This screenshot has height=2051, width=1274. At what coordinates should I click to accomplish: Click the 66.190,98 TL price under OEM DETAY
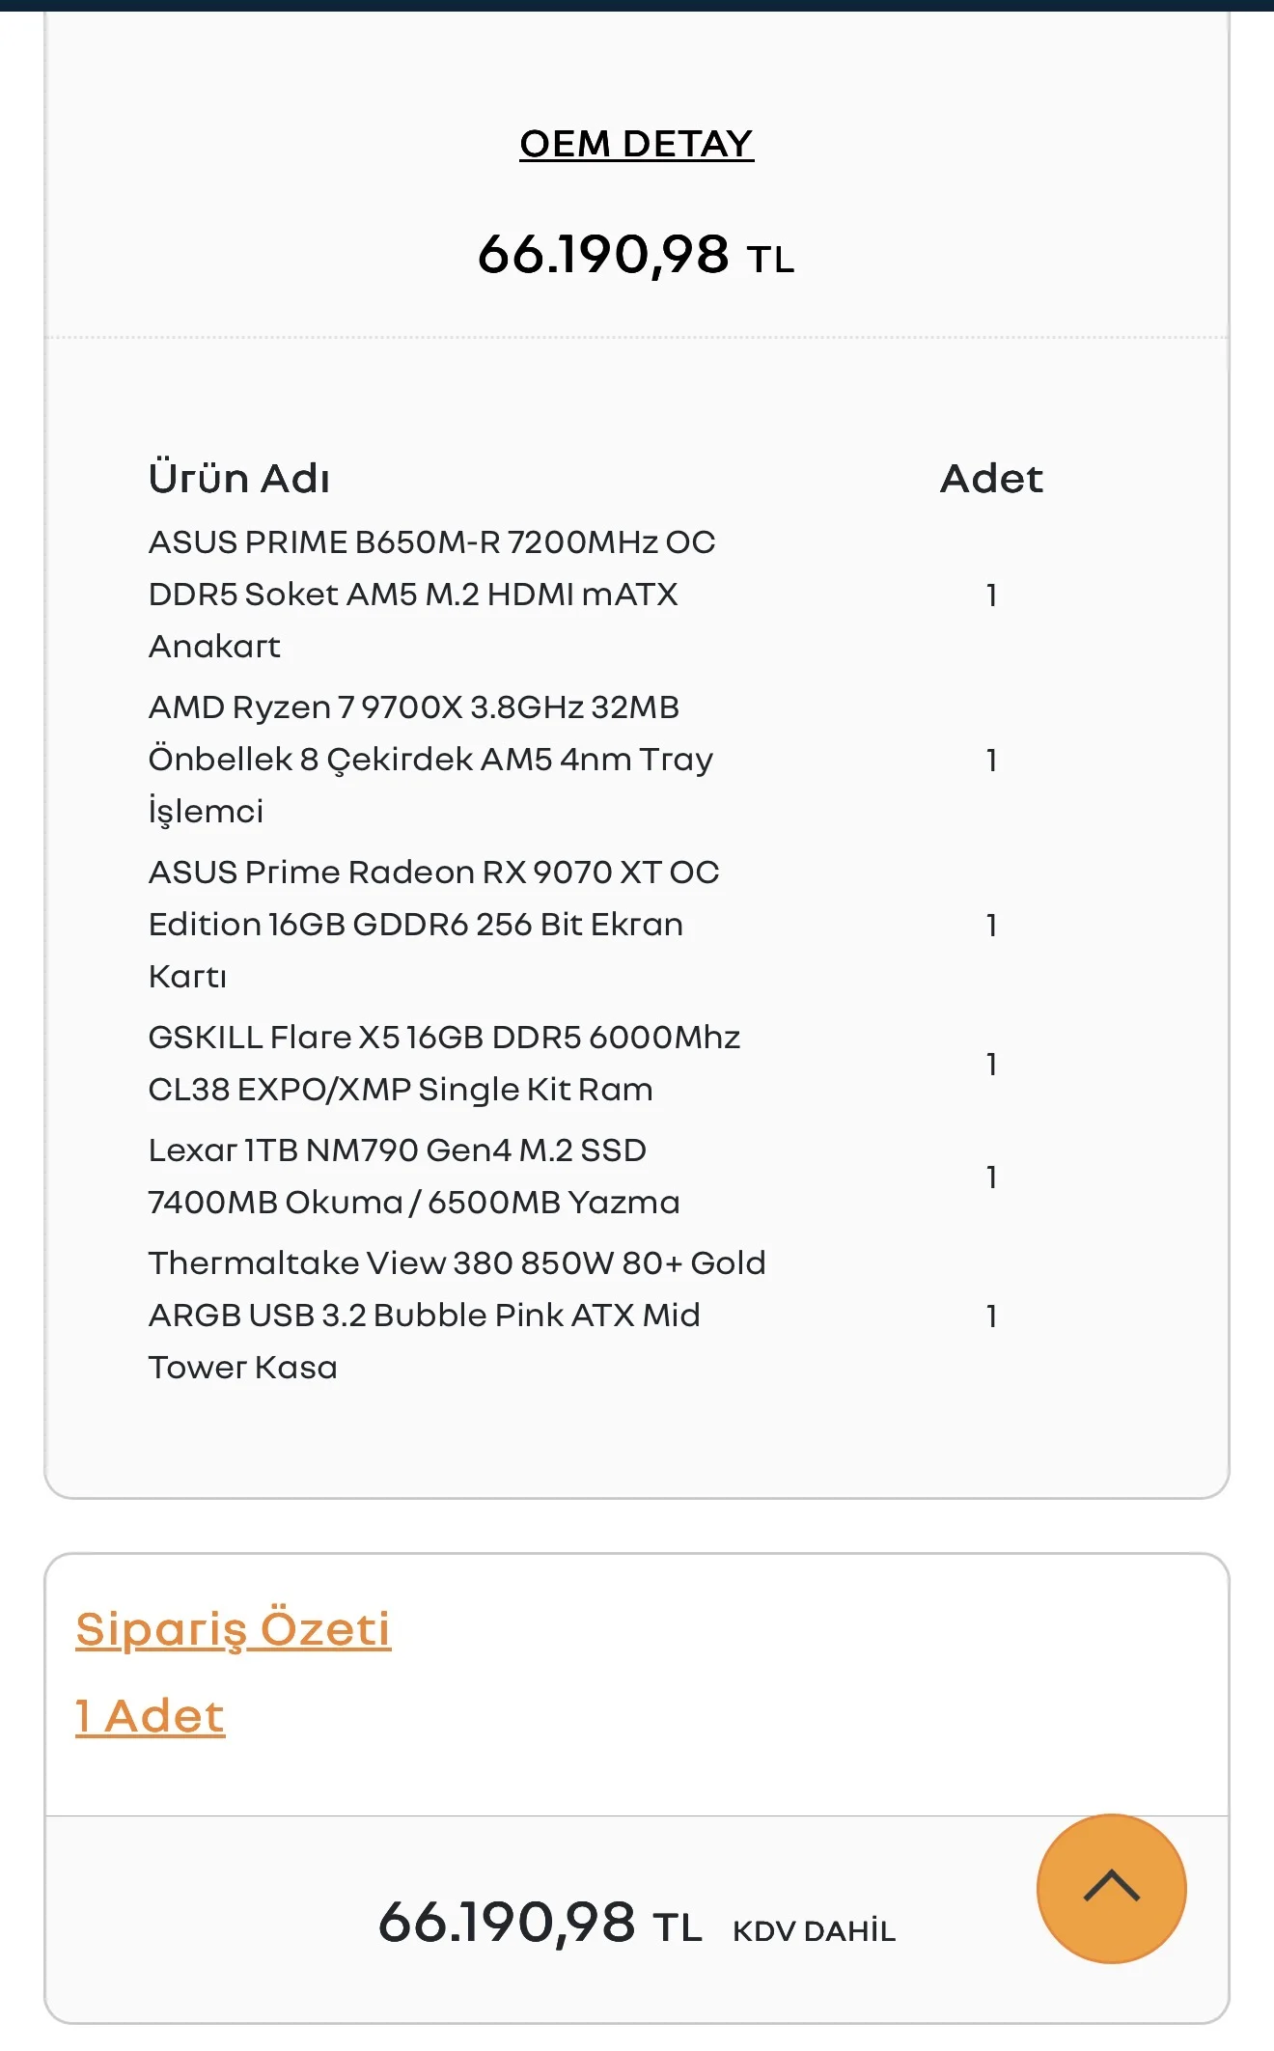[x=636, y=255]
